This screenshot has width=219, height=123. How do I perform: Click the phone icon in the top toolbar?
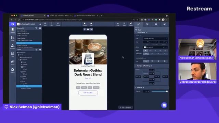tap(52, 24)
